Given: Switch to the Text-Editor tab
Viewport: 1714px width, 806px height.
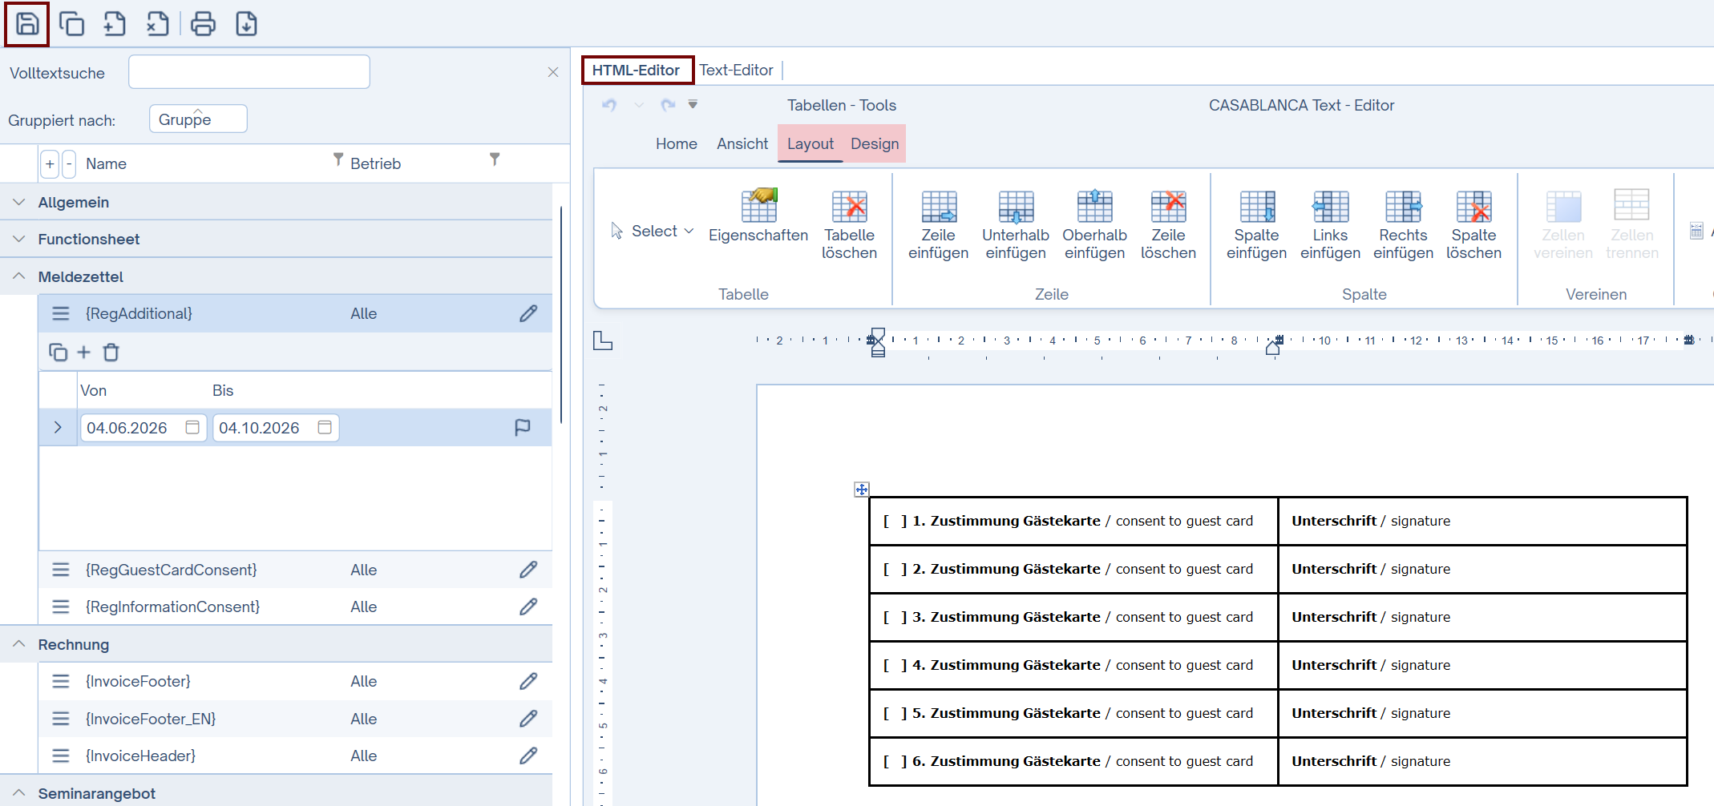Looking at the screenshot, I should (736, 70).
